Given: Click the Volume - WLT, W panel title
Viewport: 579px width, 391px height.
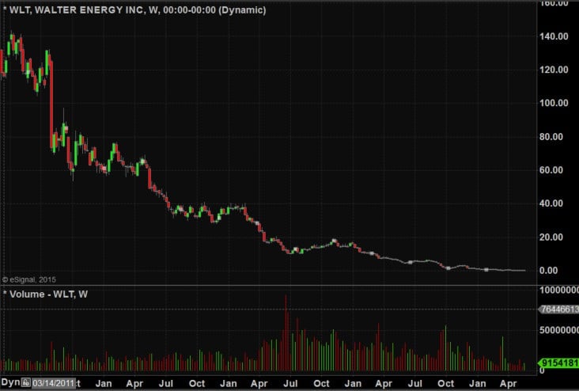Looking at the screenshot, I should [48, 294].
